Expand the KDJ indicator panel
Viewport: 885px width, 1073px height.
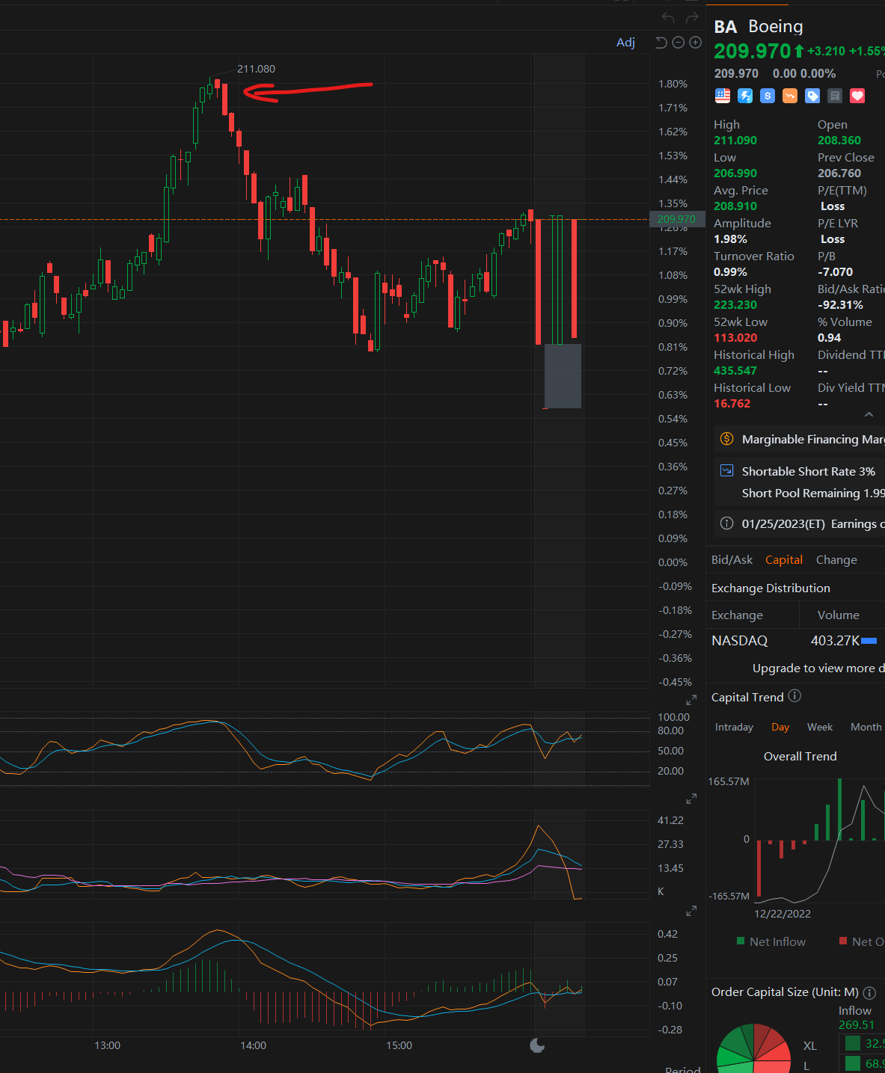[x=691, y=799]
